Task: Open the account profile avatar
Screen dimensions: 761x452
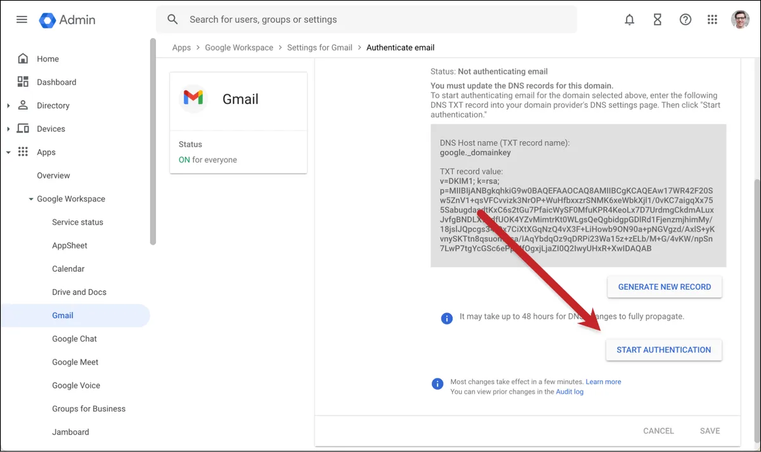Action: click(739, 20)
